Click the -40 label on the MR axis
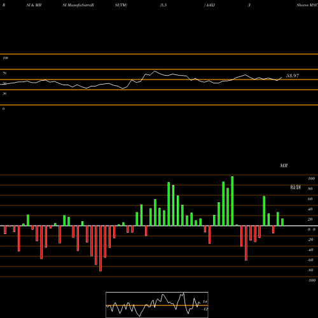 (310, 250)
